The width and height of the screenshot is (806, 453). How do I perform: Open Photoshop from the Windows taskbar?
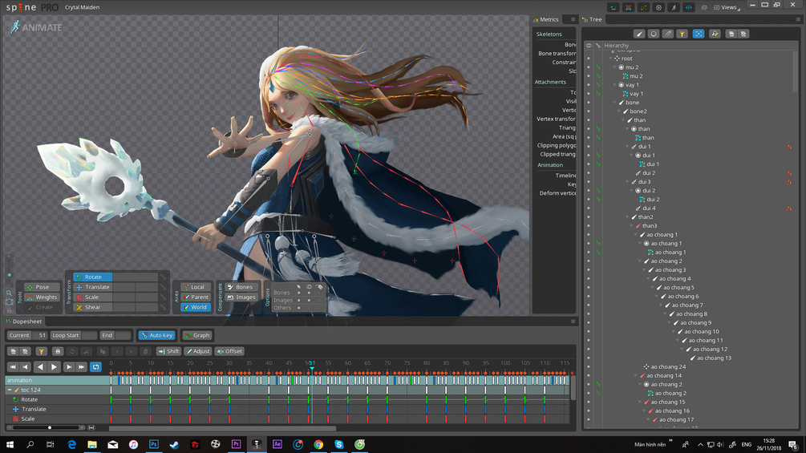point(154,444)
